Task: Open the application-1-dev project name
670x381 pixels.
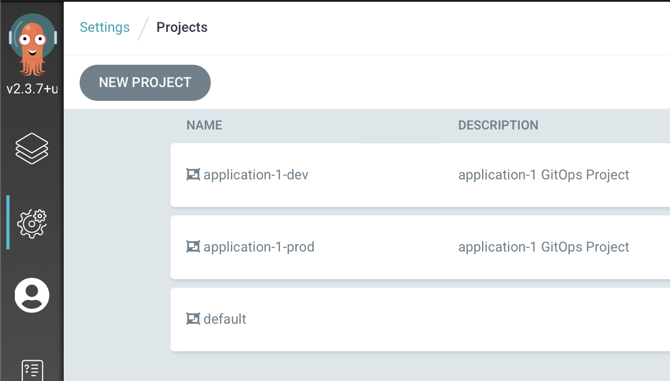Action: click(x=255, y=175)
